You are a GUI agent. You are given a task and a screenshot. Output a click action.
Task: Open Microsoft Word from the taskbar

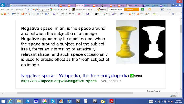point(36,101)
